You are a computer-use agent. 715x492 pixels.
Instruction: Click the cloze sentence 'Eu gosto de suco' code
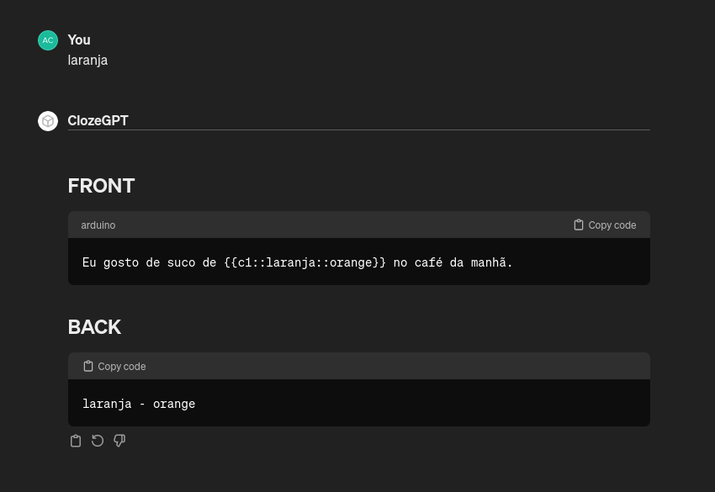(x=297, y=262)
